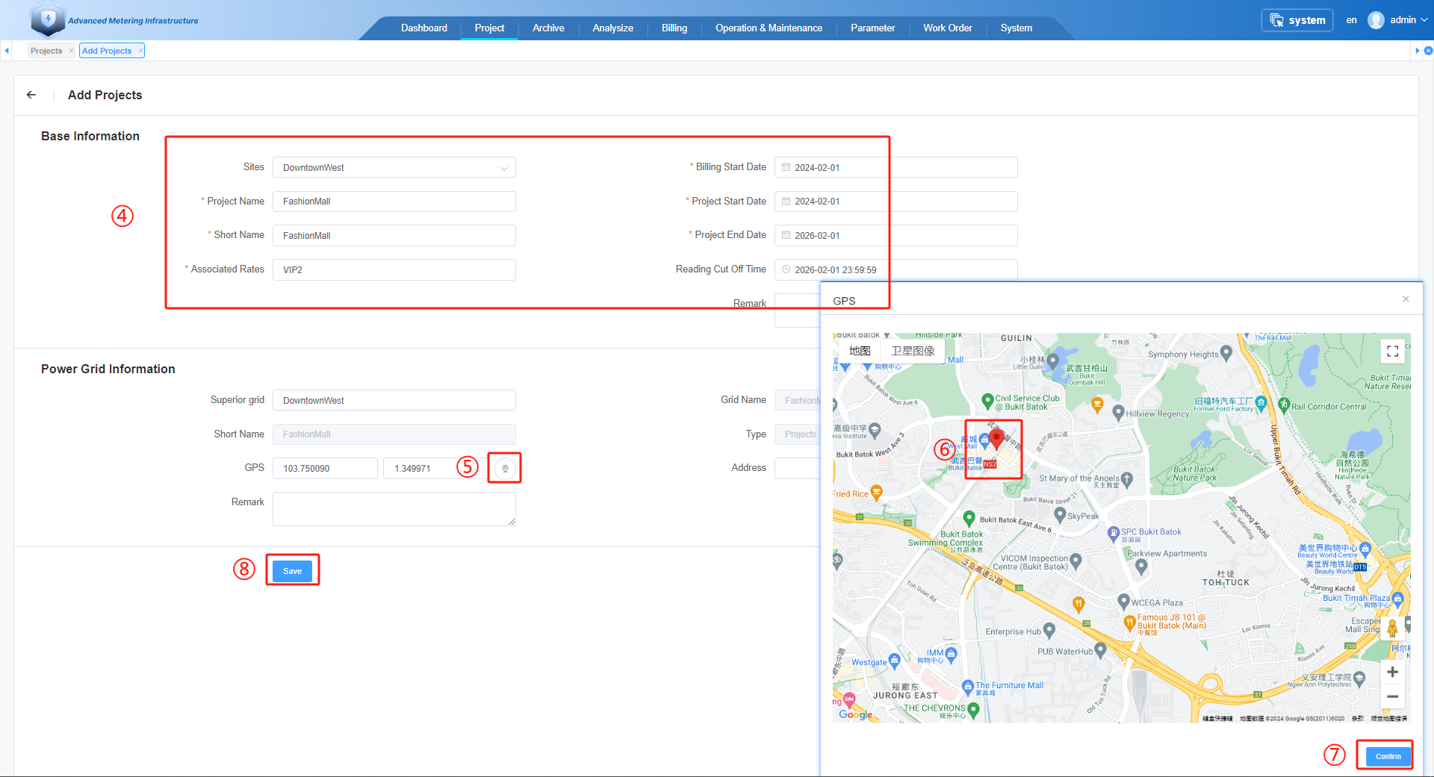The width and height of the screenshot is (1434, 777).
Task: Close the Add Projects tab
Action: 140,51
